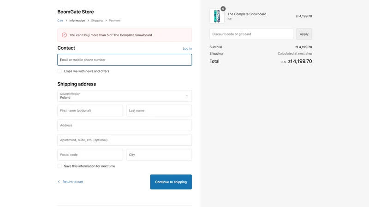This screenshot has height=207, width=369.
Task: Click the back chevron beside Return to cart
Action: click(x=59, y=182)
